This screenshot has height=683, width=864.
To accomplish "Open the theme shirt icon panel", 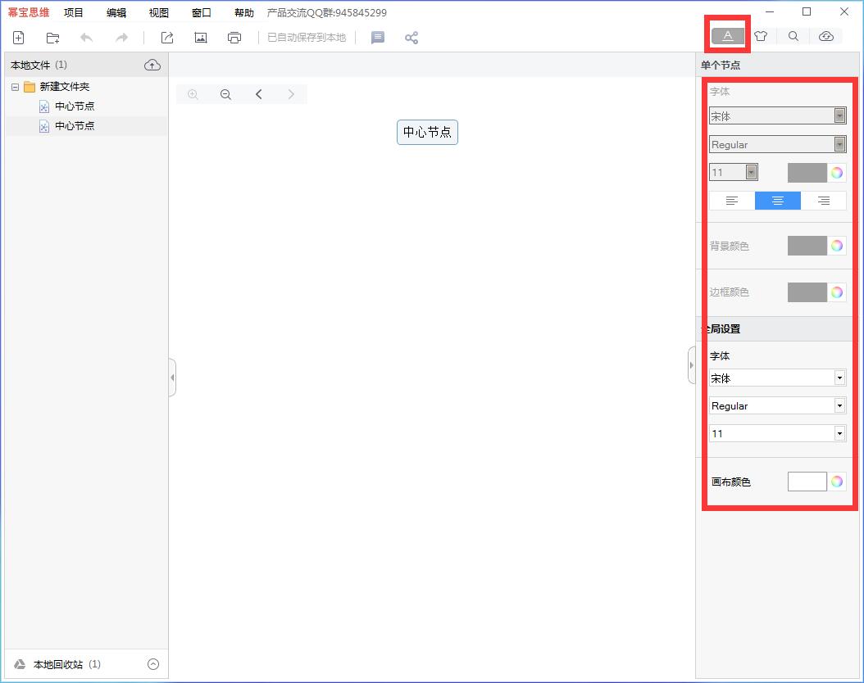I will pos(761,36).
